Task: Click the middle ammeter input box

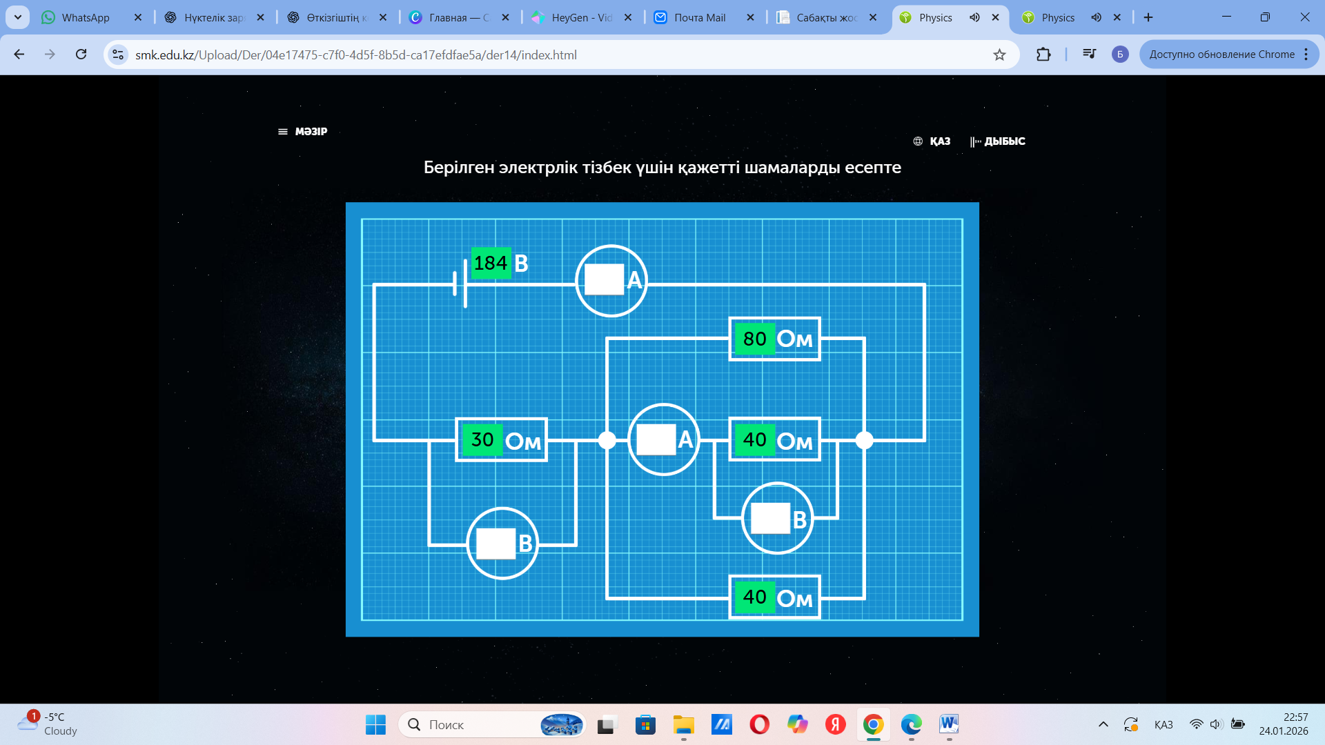Action: click(x=656, y=439)
